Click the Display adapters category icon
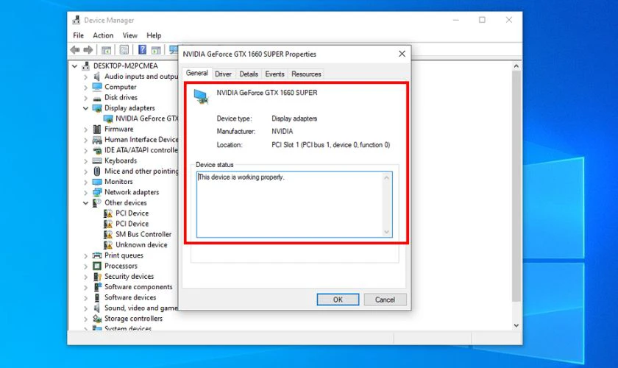The height and width of the screenshot is (368, 618). [97, 108]
